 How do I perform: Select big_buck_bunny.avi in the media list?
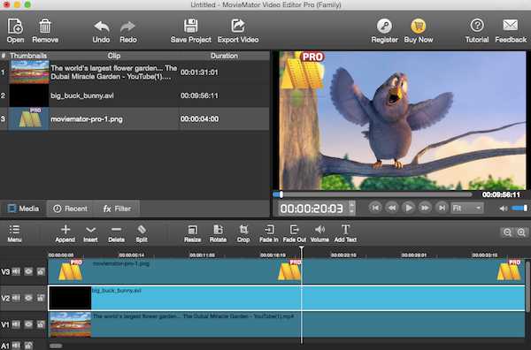[x=135, y=95]
